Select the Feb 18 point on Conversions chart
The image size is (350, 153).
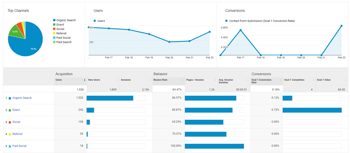coord(261,55)
